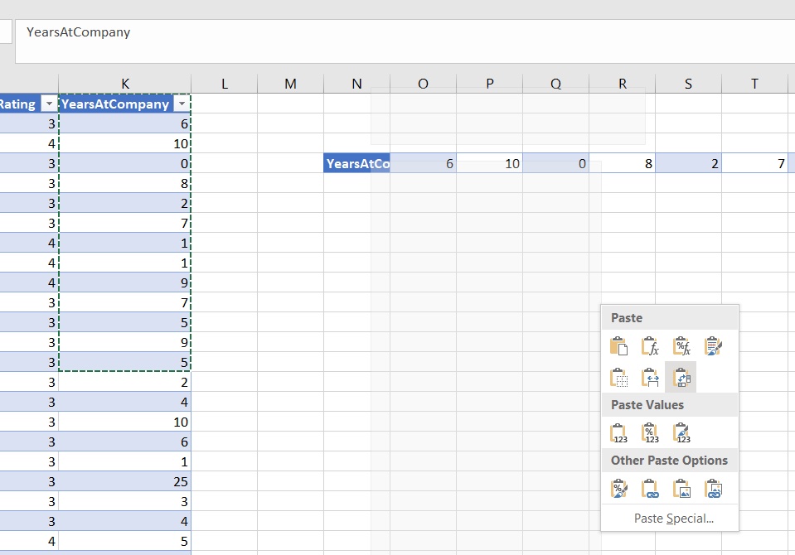Select the cell with 0 in column Q
The width and height of the screenshot is (795, 555).
point(556,163)
